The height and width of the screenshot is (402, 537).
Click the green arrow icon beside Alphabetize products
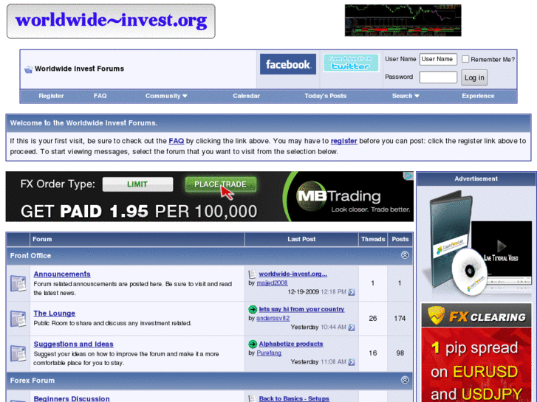tap(253, 344)
